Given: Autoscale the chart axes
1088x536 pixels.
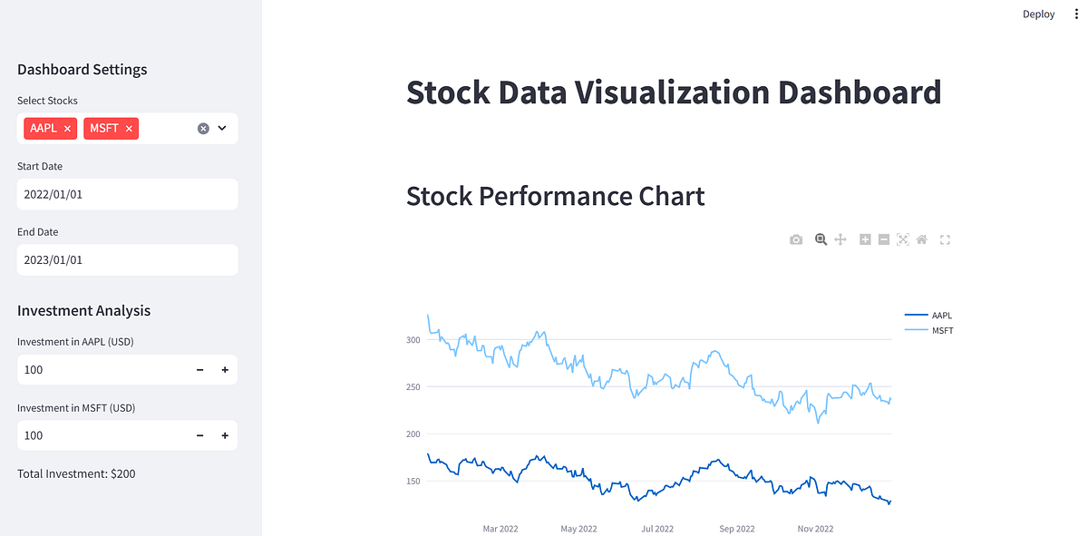Looking at the screenshot, I should (903, 239).
